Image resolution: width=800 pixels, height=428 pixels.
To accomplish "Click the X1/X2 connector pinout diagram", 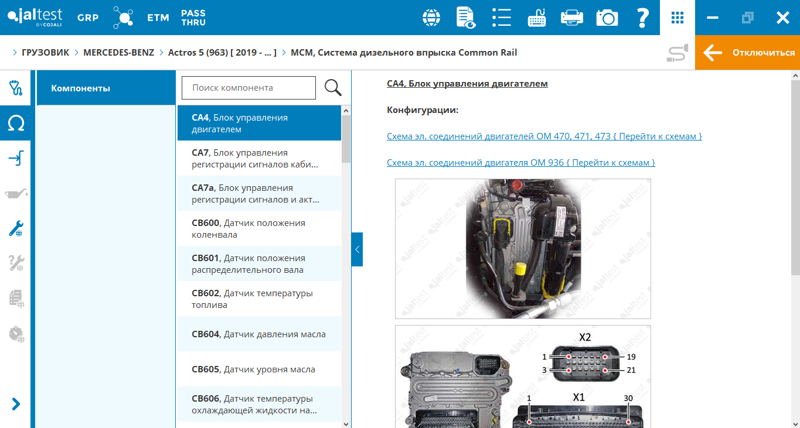I will coord(523,376).
